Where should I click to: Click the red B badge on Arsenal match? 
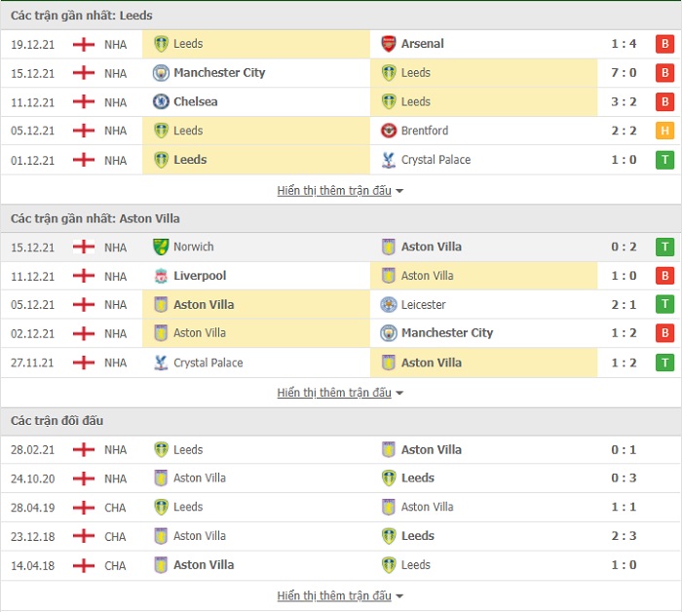[664, 44]
